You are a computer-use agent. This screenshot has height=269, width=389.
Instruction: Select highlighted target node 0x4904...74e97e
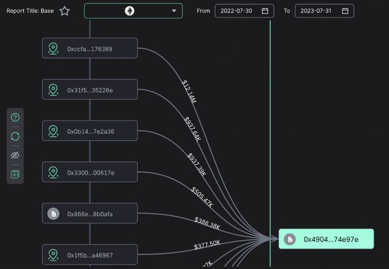click(326, 239)
